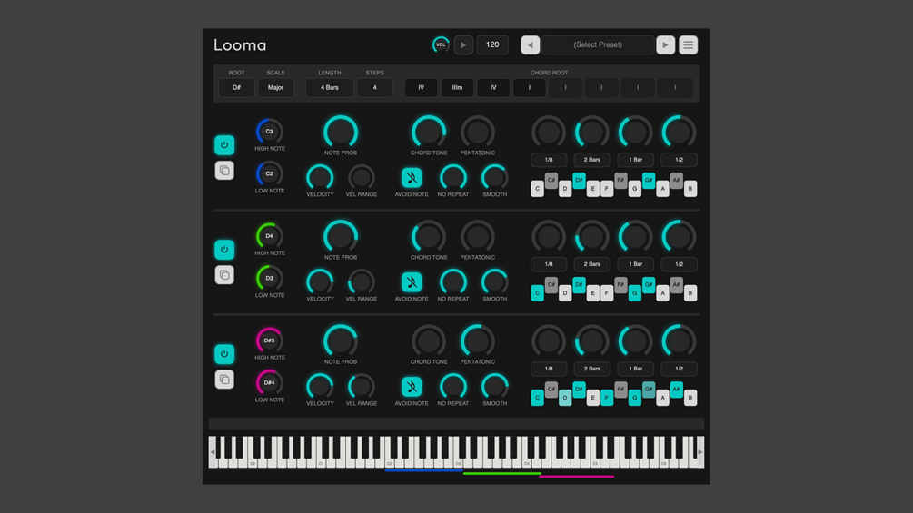Open the SCALE dropdown showing Major

[x=275, y=88]
